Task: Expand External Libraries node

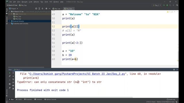Action: (x=9, y=21)
